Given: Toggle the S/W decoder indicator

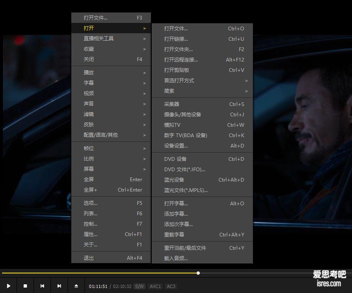Looking at the screenshot, I should click(139, 286).
